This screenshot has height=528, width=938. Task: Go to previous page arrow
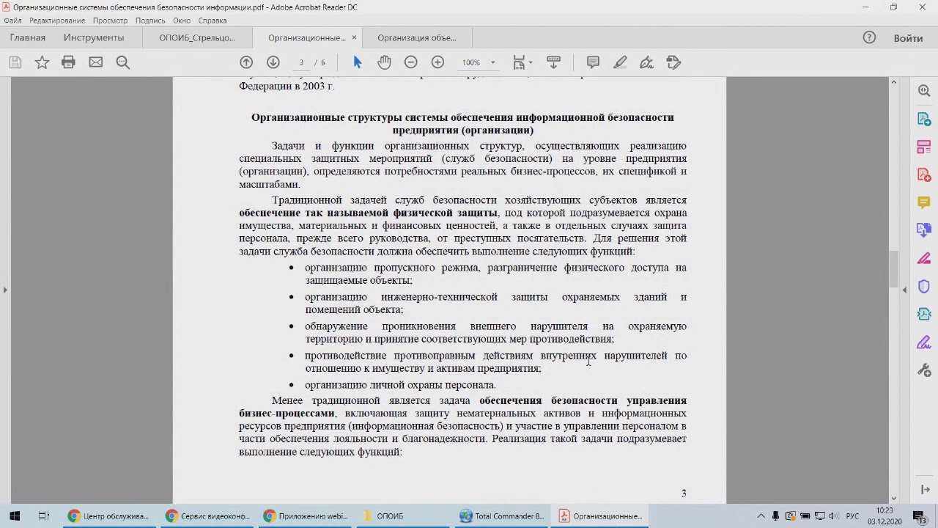(x=246, y=62)
